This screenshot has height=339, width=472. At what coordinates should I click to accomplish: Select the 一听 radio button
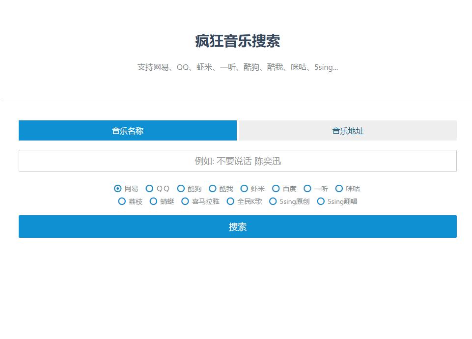tap(307, 189)
